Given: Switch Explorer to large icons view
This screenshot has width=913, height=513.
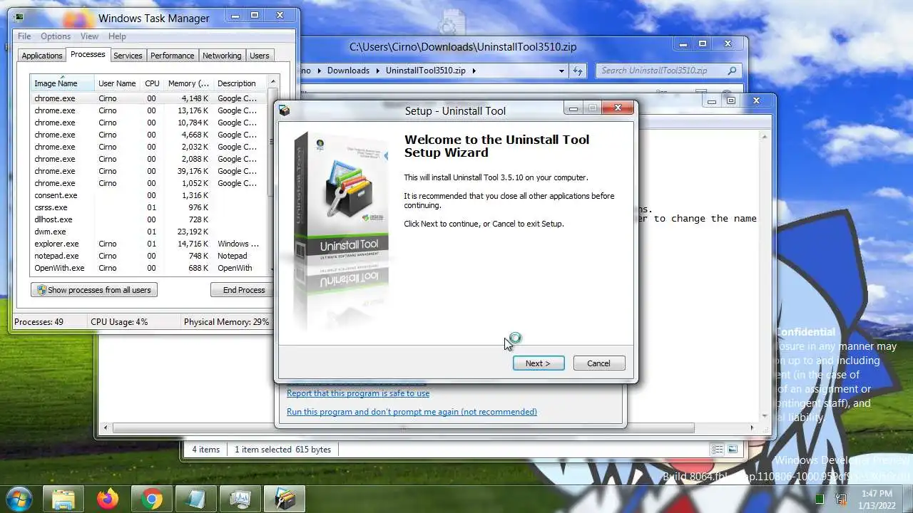Looking at the screenshot, I should 733,450.
